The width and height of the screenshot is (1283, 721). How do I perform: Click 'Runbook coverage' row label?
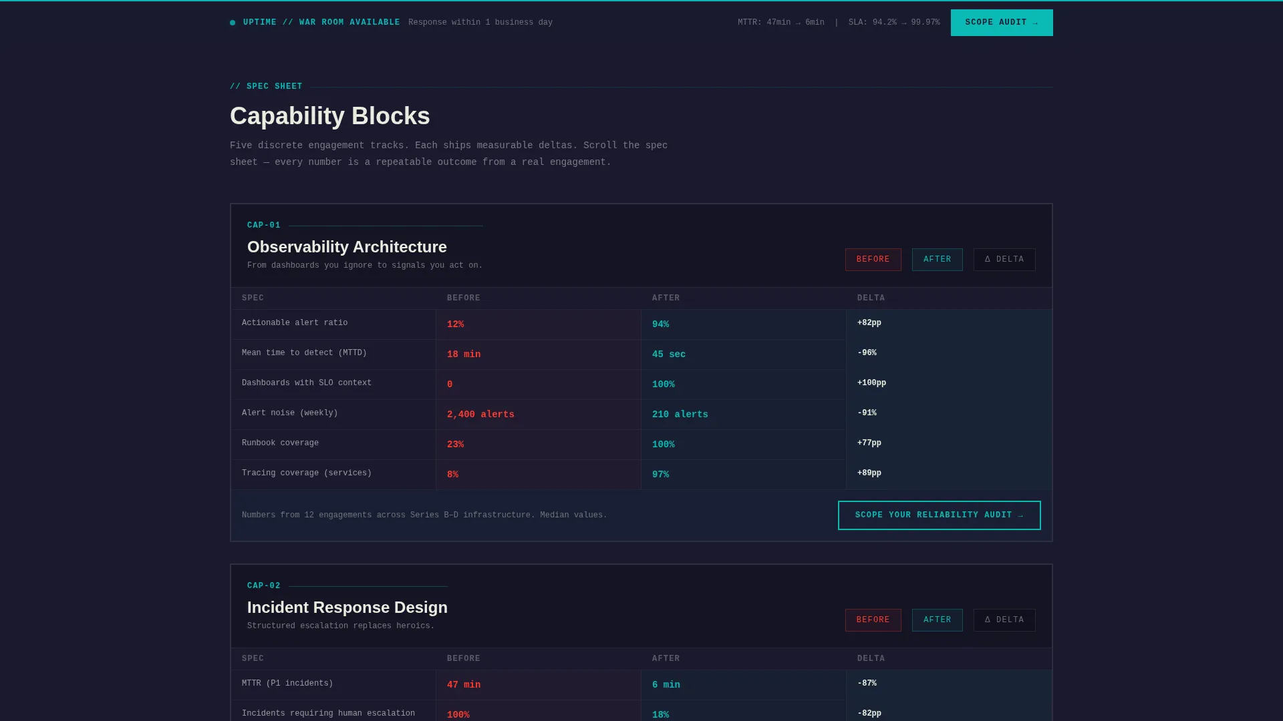tap(280, 443)
